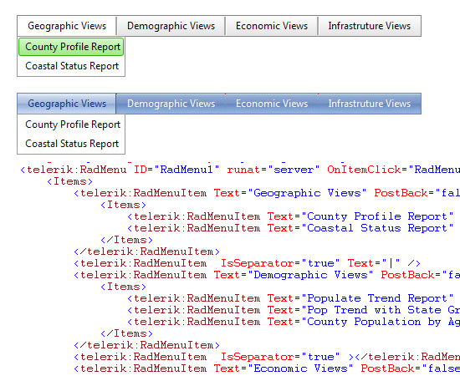Open Geographic Views in the top gray menu
The image size is (460, 376).
(67, 26)
